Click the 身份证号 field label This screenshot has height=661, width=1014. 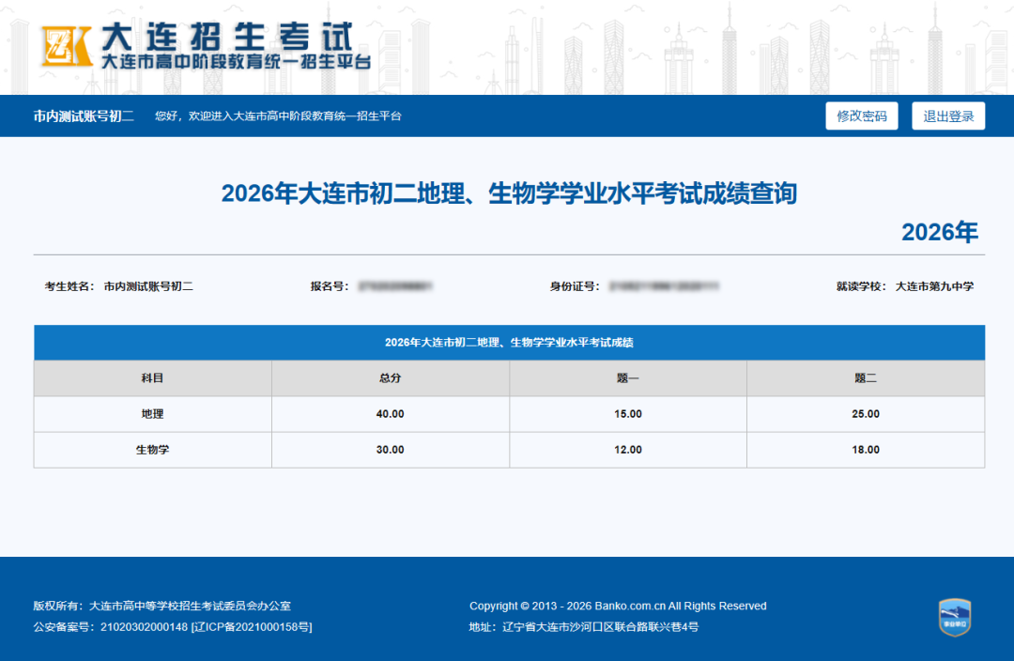point(575,286)
